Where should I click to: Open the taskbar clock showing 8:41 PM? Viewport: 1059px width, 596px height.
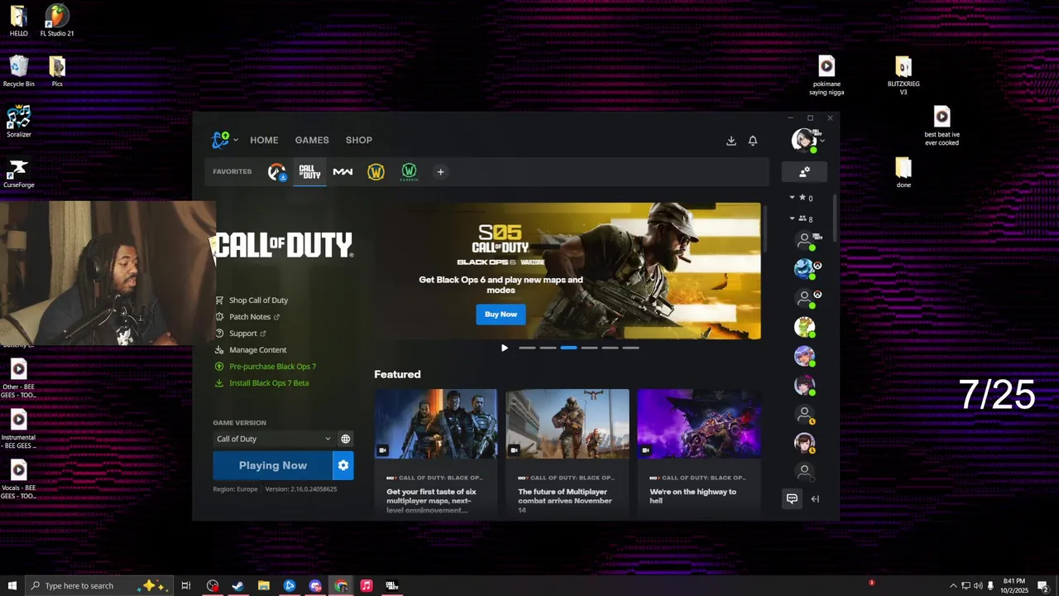pyautogui.click(x=1013, y=586)
